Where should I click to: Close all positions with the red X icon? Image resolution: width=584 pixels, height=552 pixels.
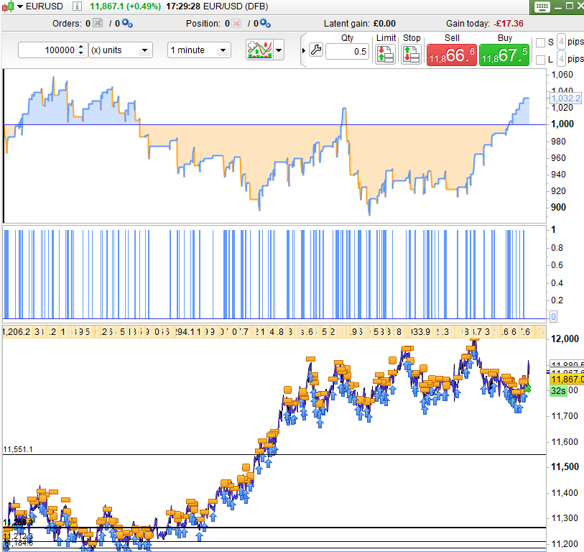tap(236, 23)
